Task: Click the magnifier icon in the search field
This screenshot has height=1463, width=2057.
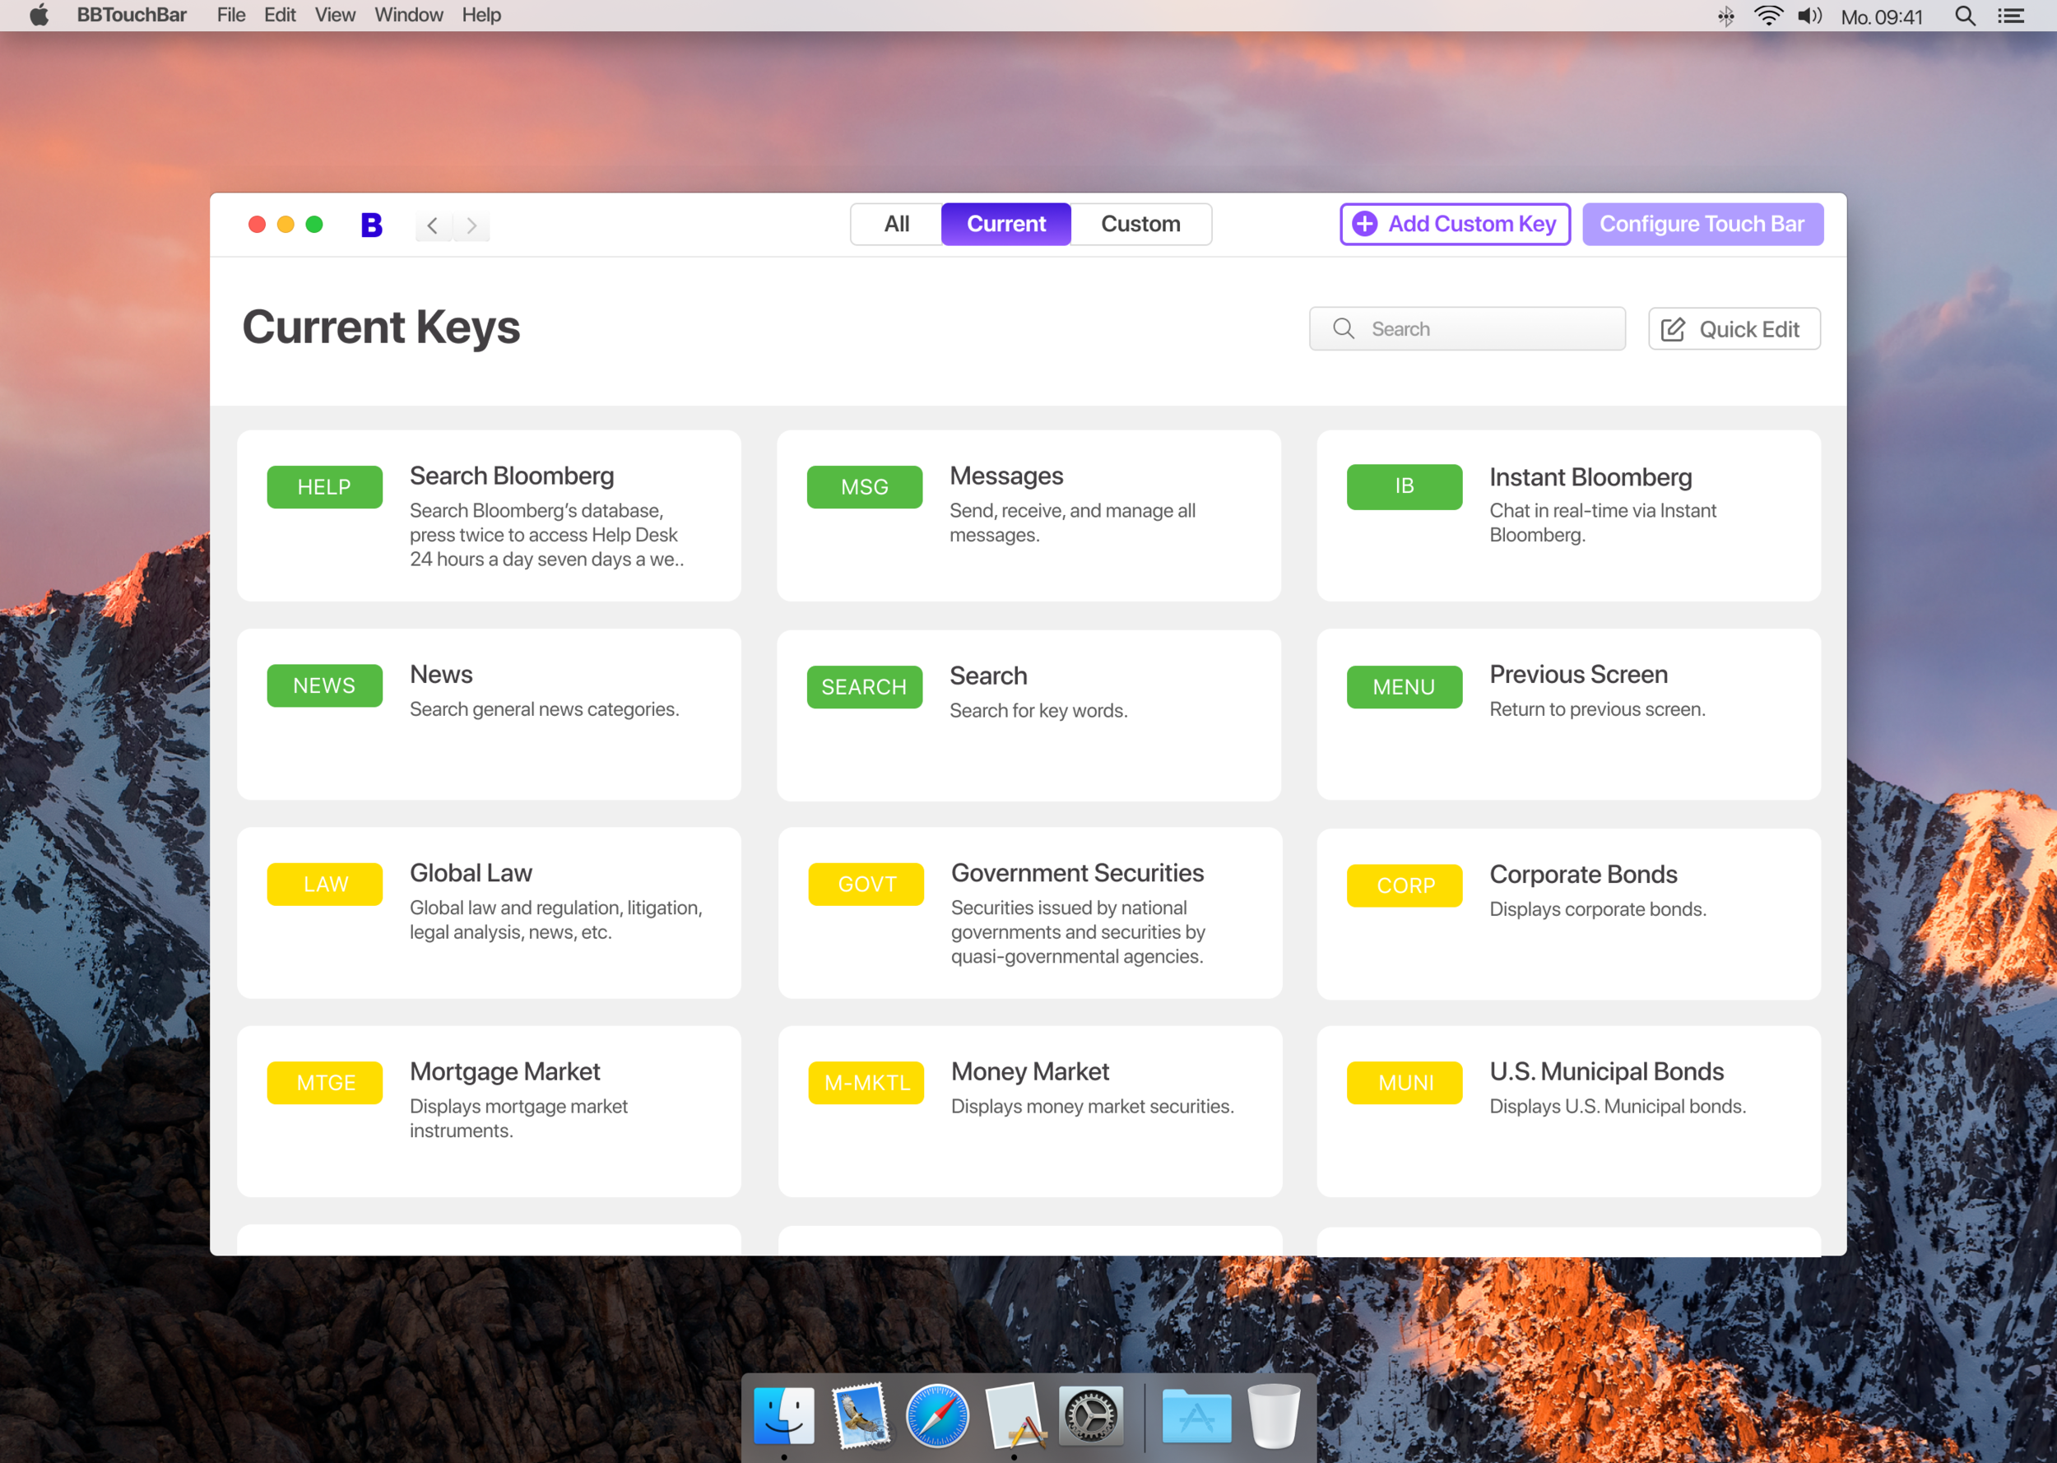Action: 1343,329
